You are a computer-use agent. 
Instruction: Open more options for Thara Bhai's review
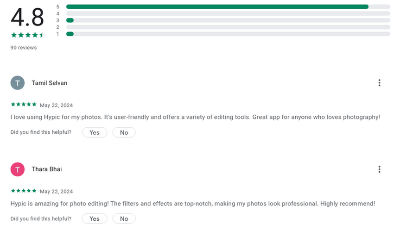point(379,169)
